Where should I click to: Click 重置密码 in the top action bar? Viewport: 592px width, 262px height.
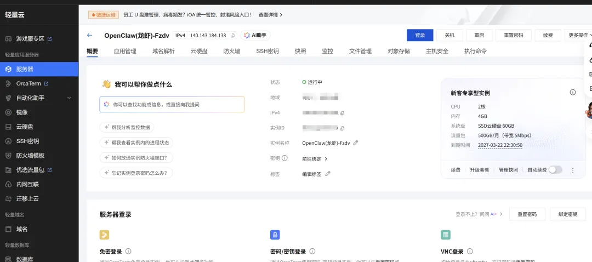(x=514, y=35)
